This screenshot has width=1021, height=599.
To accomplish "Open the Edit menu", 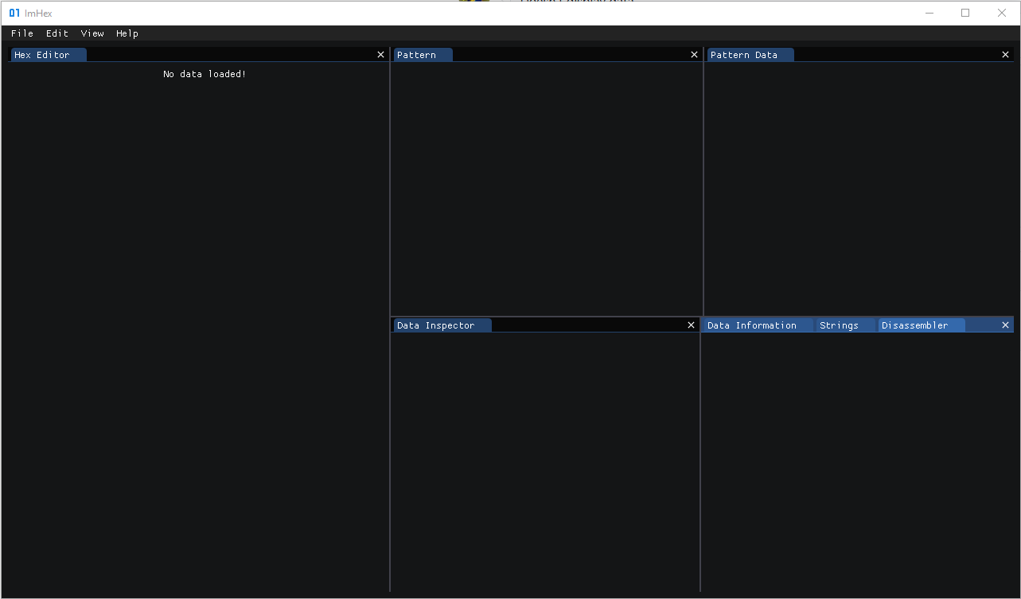I will pos(57,33).
